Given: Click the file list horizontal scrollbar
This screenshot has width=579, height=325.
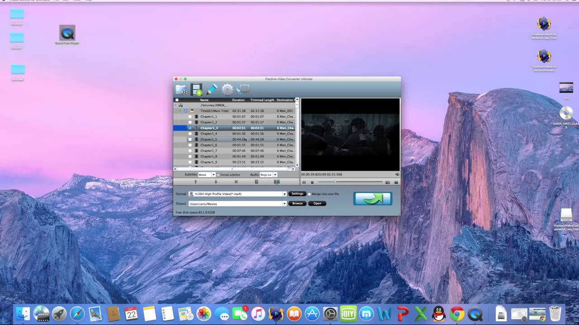Looking at the screenshot, I should tap(234, 169).
